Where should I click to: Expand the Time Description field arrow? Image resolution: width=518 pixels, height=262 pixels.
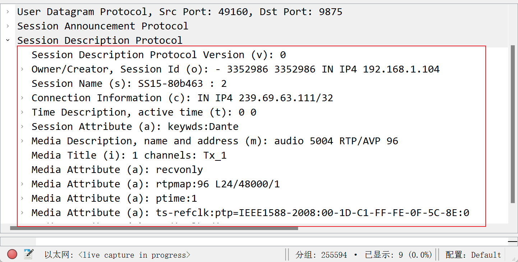click(22, 112)
